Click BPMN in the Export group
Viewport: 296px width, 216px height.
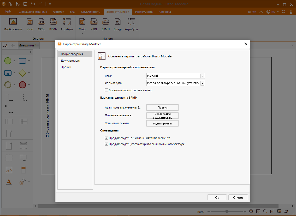pos(53,24)
